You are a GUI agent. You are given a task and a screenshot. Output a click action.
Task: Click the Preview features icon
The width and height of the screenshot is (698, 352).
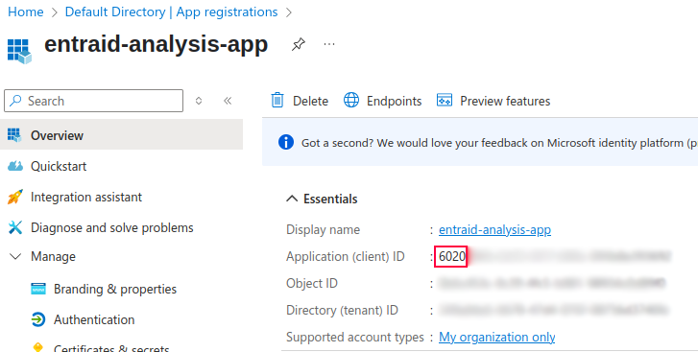pyautogui.click(x=445, y=101)
